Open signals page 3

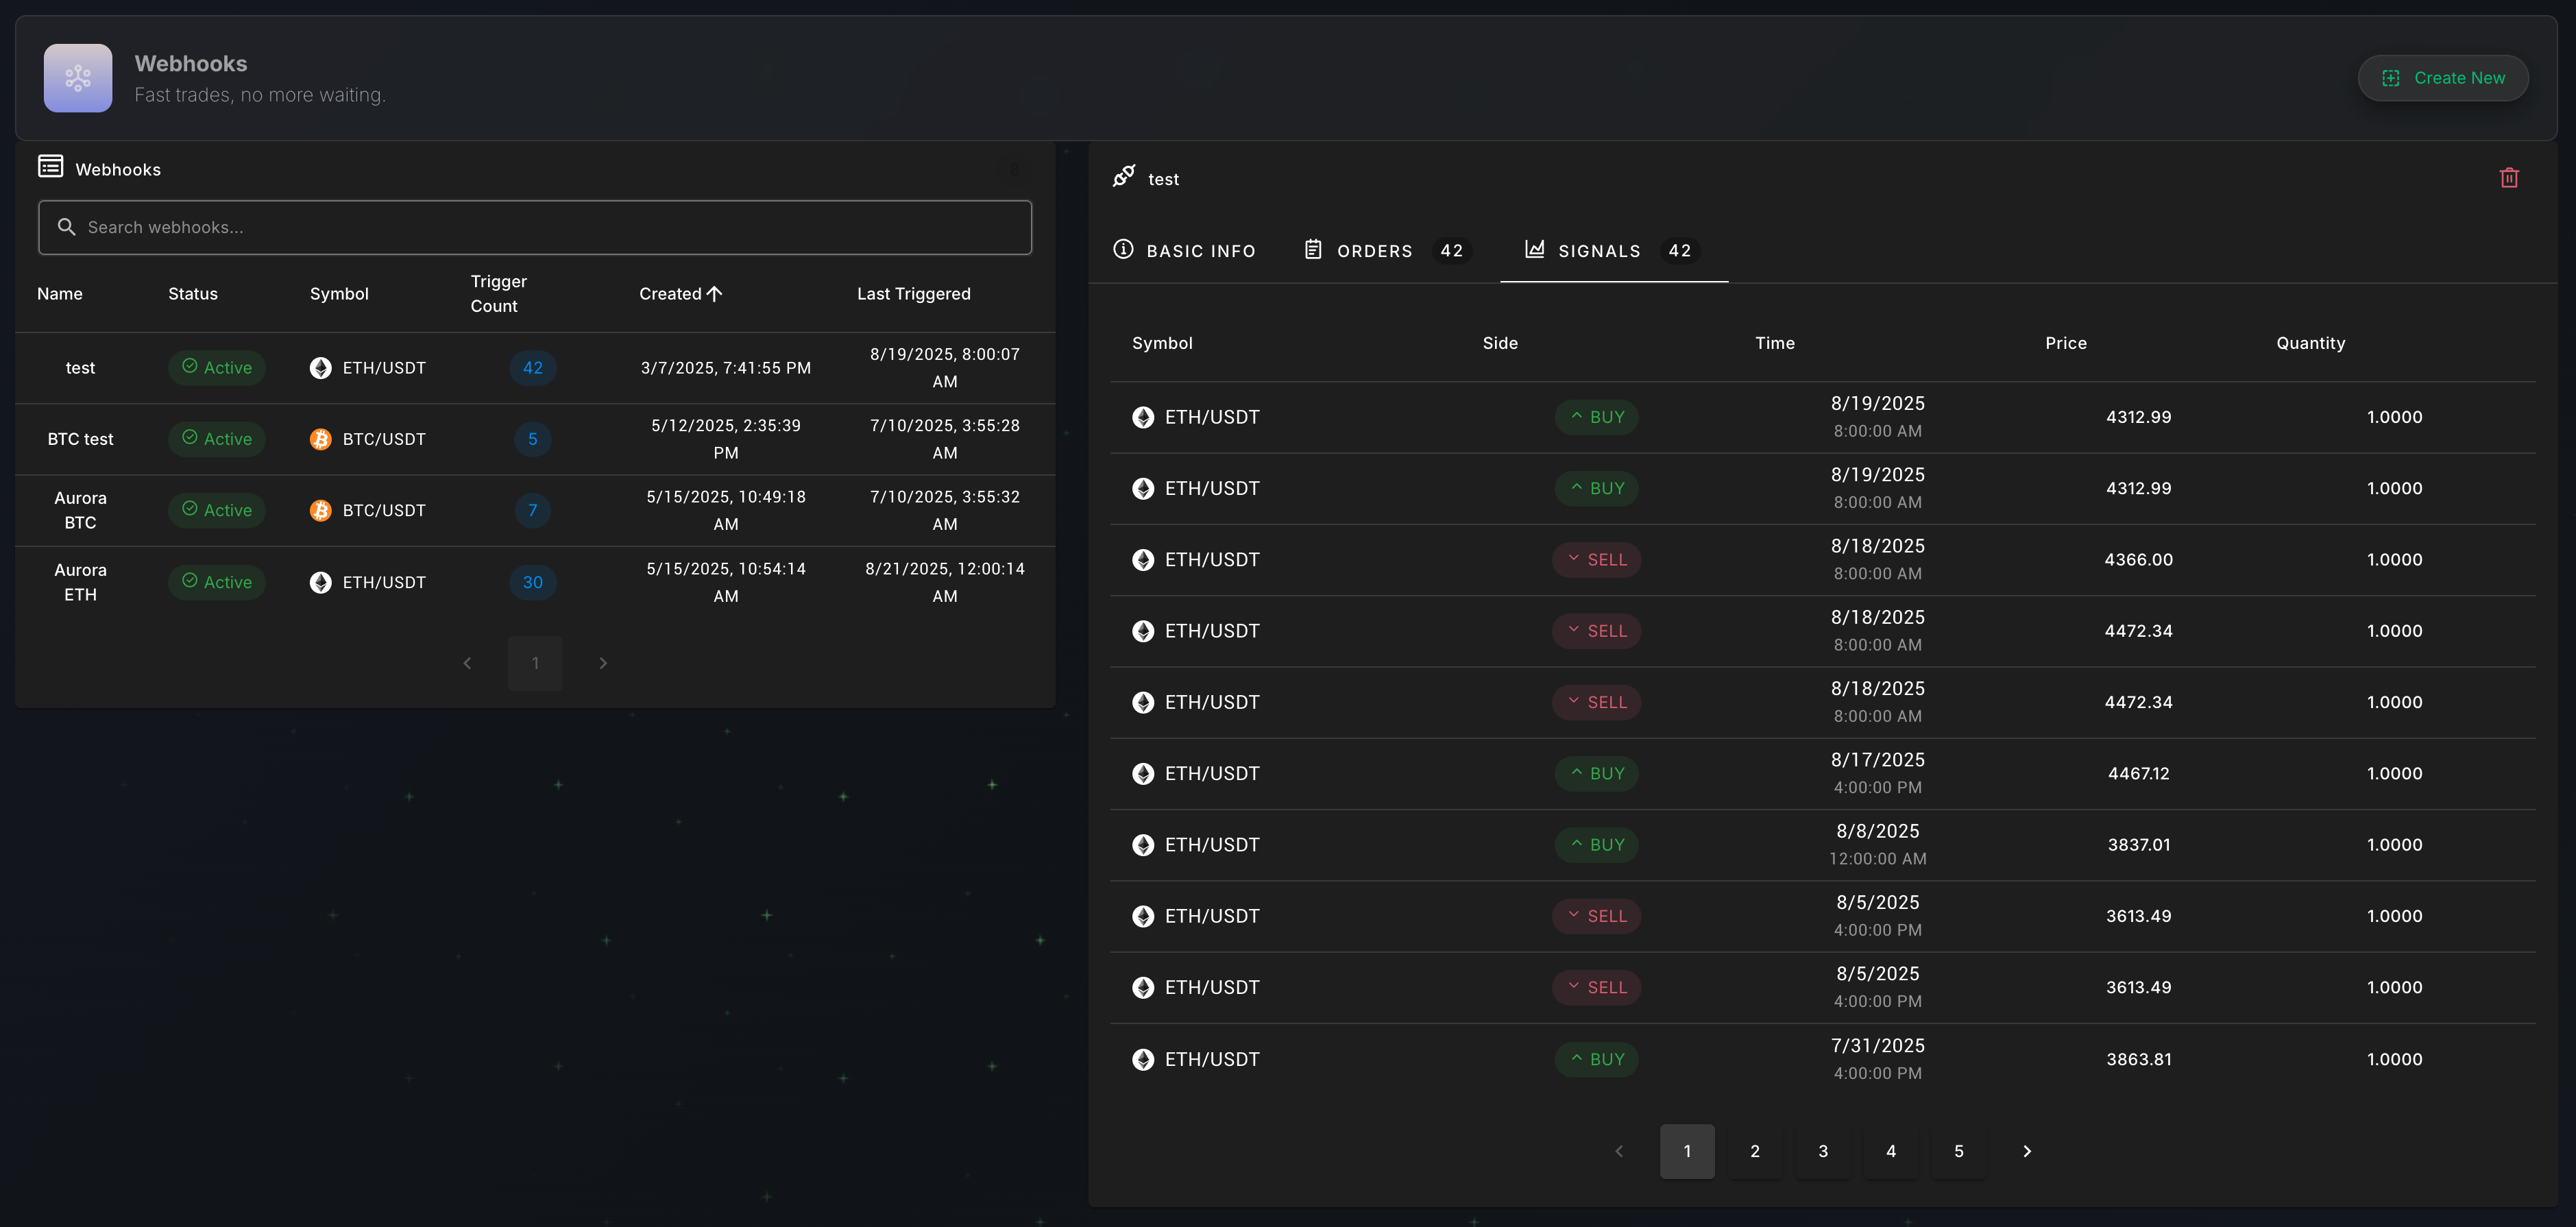(x=1823, y=1151)
